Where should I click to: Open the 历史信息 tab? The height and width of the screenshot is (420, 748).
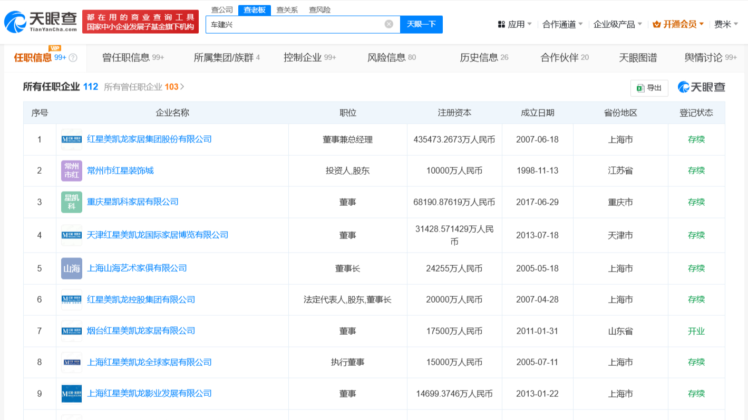click(x=484, y=57)
